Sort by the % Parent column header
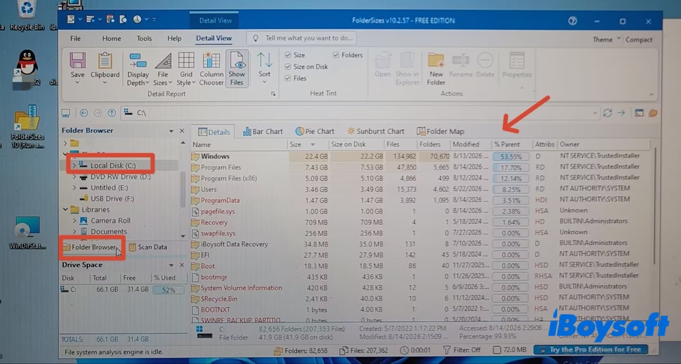 pos(511,144)
